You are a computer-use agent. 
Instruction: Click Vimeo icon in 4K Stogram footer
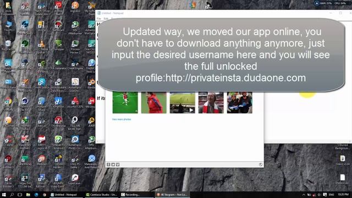(x=118, y=164)
